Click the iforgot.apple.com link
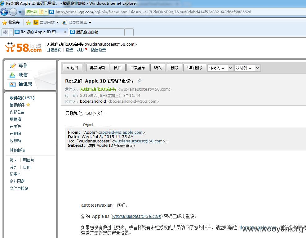The image size is (306, 238). 257,227
